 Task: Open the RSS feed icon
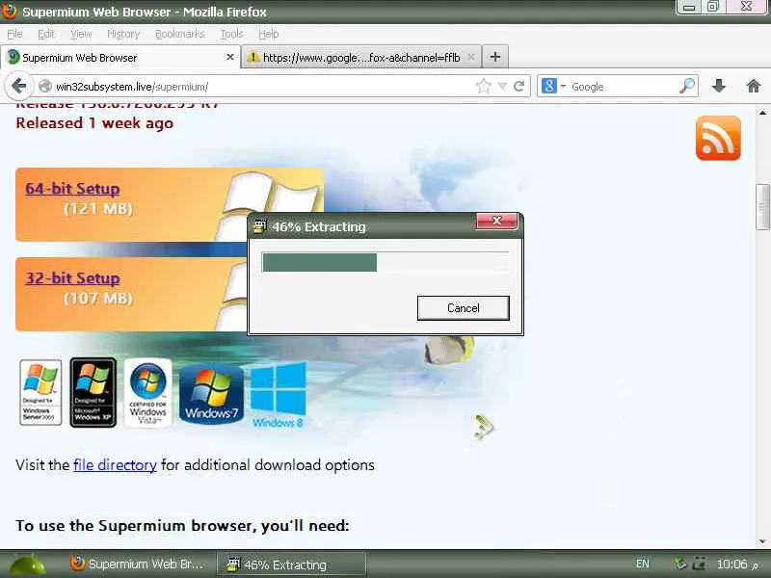[718, 138]
